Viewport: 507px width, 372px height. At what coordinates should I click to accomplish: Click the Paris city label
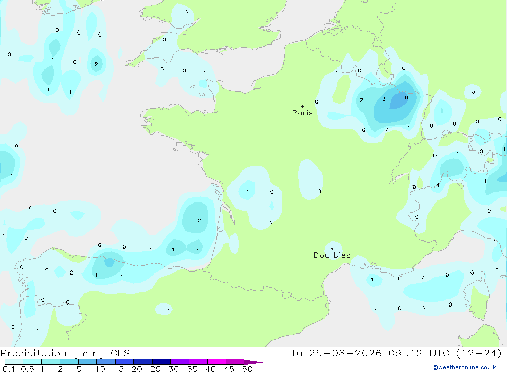pyautogui.click(x=302, y=113)
